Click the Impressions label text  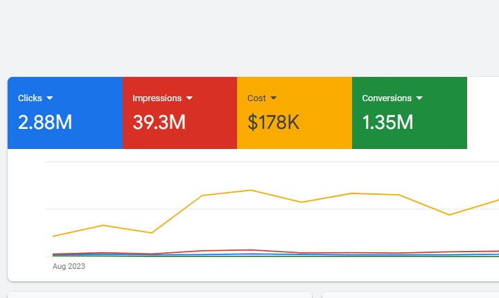tap(157, 98)
